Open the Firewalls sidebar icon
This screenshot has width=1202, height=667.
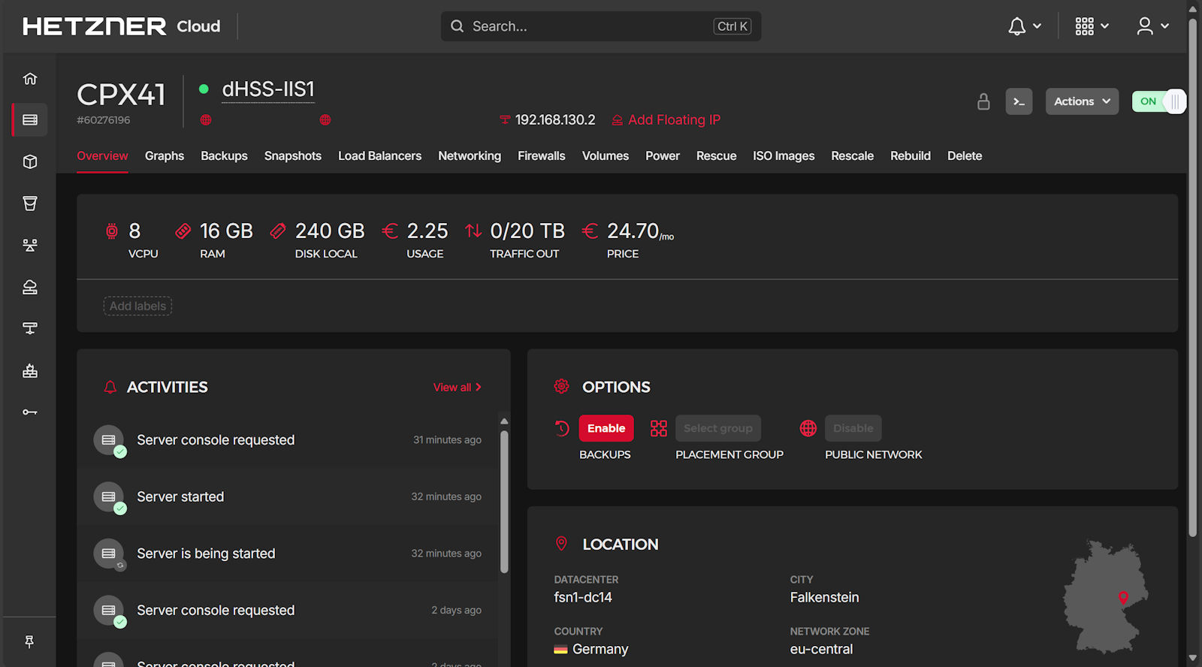click(x=30, y=370)
